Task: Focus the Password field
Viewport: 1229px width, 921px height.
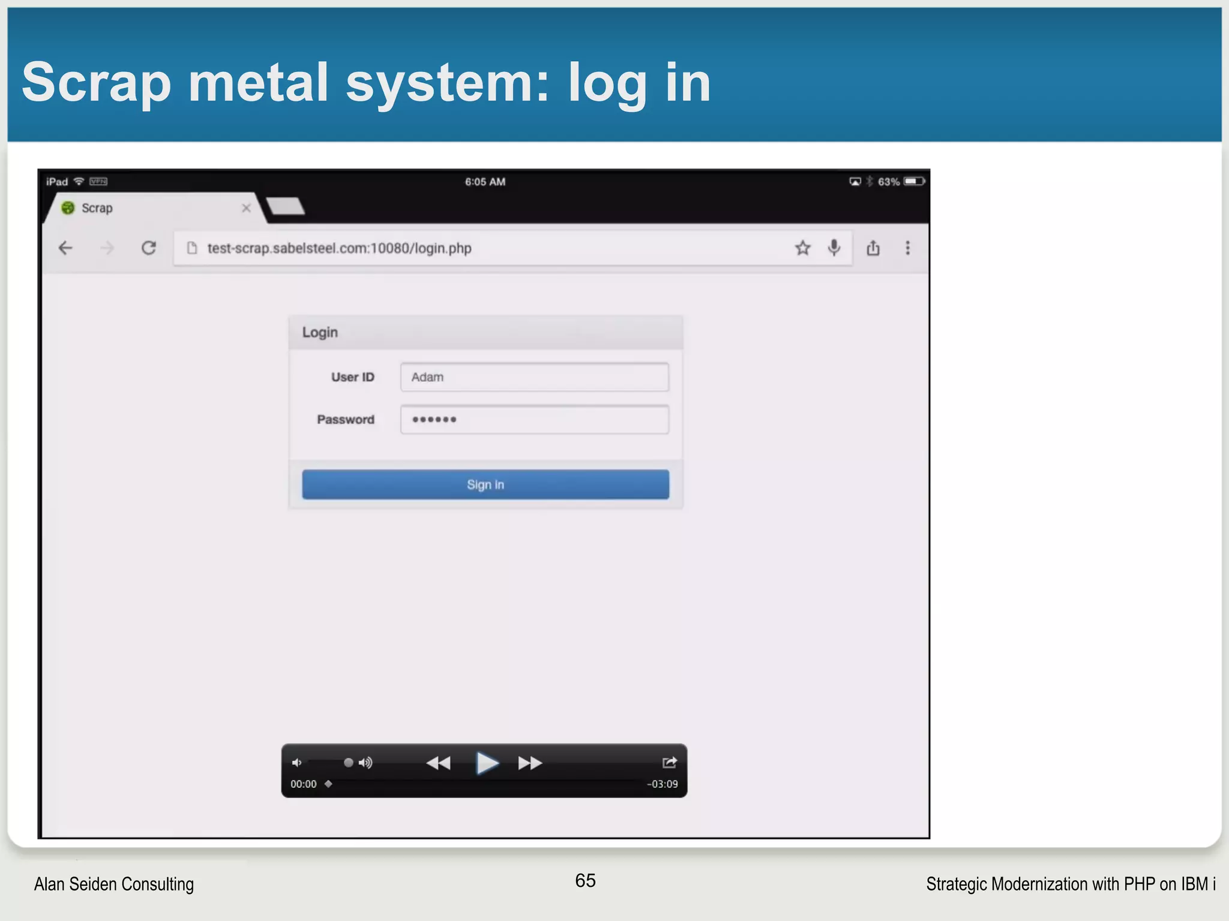Action: click(x=535, y=420)
